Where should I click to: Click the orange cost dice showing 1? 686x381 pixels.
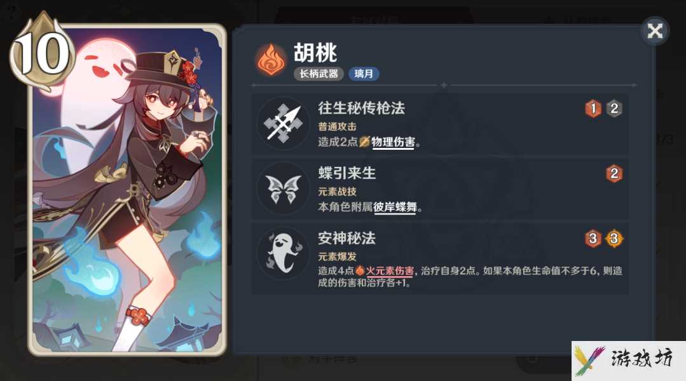click(593, 109)
